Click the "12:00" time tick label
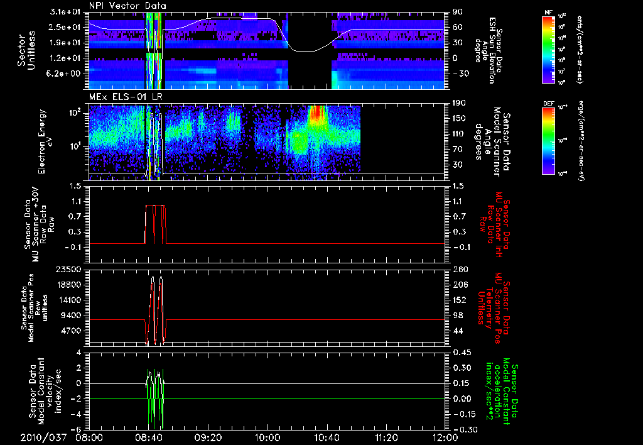 [x=445, y=437]
